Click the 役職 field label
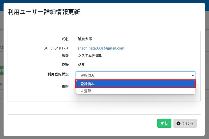The width and height of the screenshot is (209, 139). tap(65, 65)
